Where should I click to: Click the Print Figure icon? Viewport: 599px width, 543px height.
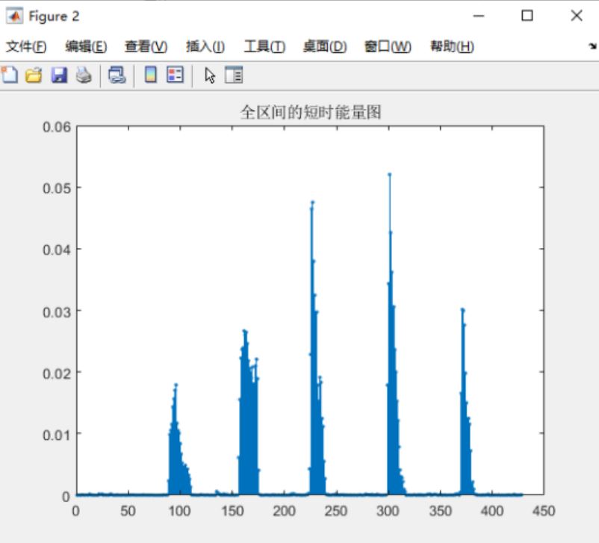(x=84, y=75)
